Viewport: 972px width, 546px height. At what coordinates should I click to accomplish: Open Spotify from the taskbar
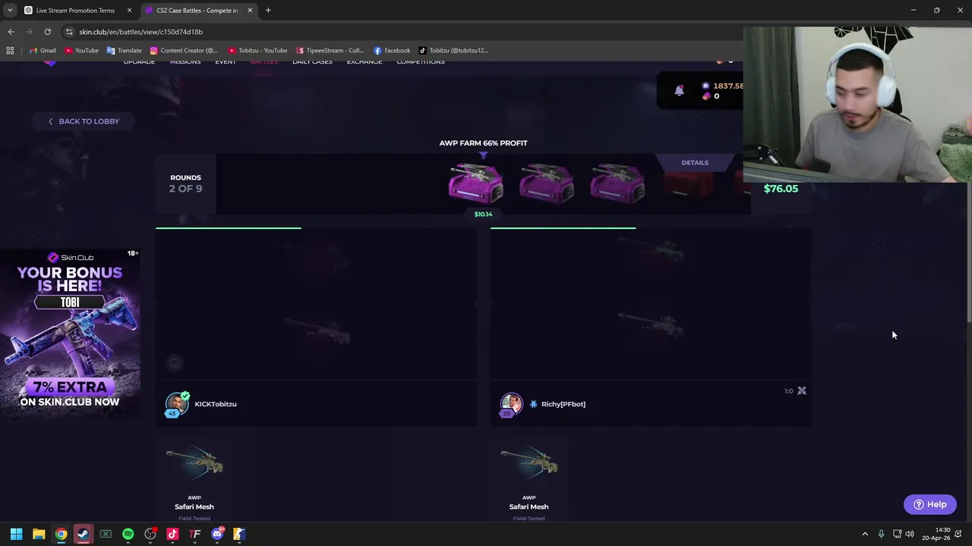point(128,534)
